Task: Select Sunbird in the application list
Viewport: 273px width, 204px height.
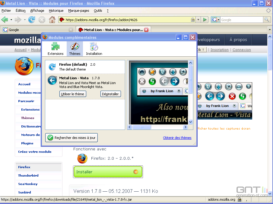Action: click(24, 192)
